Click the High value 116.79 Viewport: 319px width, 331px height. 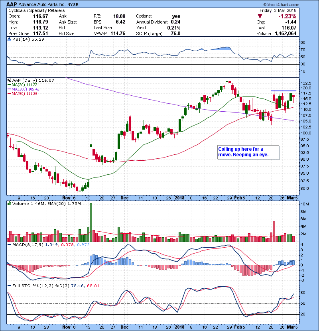[41, 22]
